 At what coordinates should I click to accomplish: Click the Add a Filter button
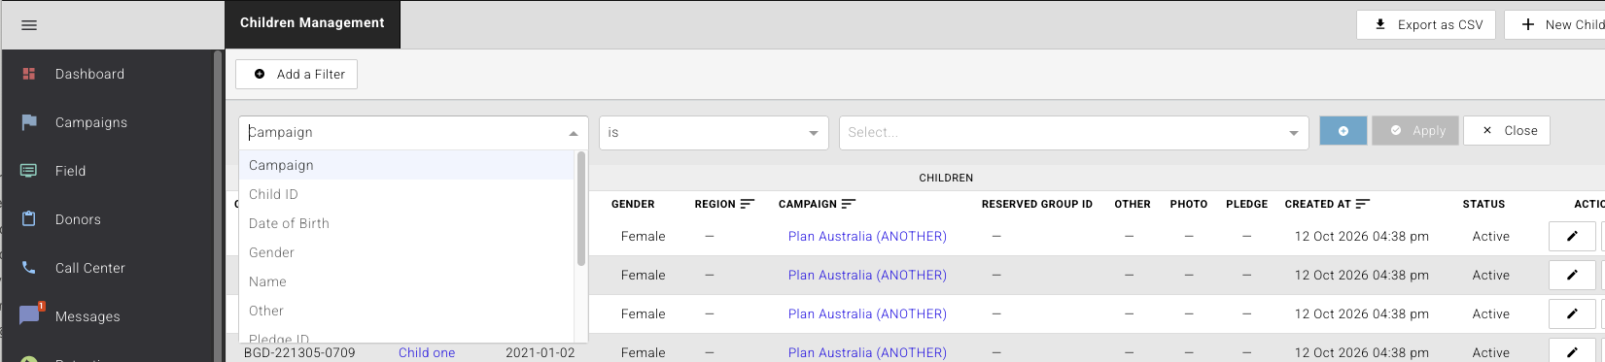click(x=297, y=74)
